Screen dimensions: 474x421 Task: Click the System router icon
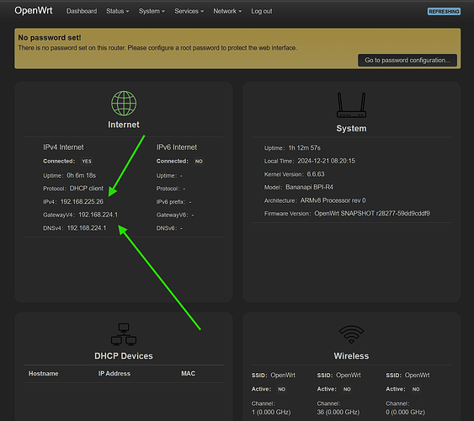click(351, 105)
